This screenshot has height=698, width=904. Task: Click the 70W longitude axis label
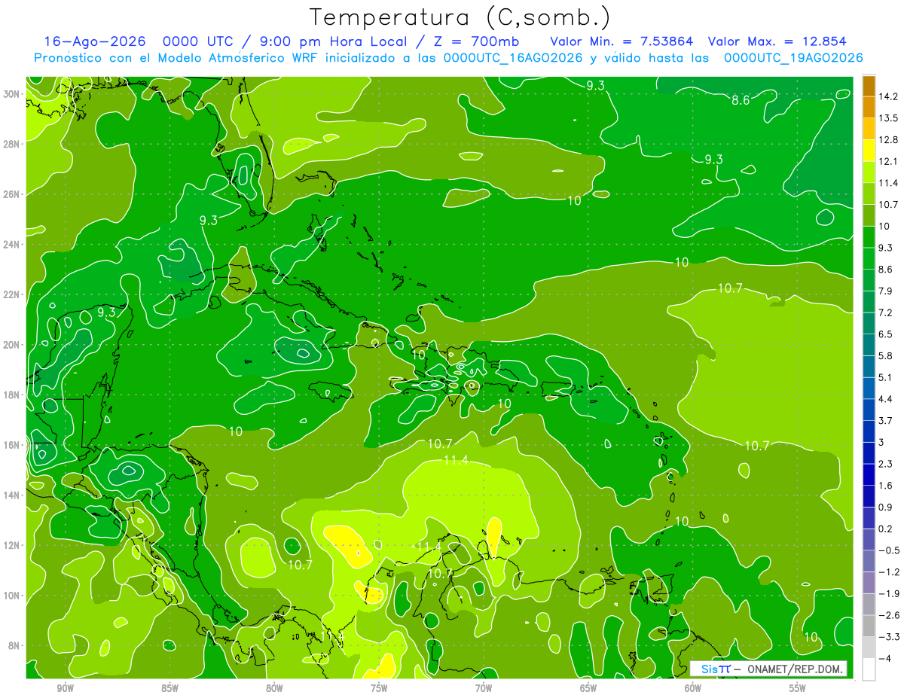tap(484, 688)
